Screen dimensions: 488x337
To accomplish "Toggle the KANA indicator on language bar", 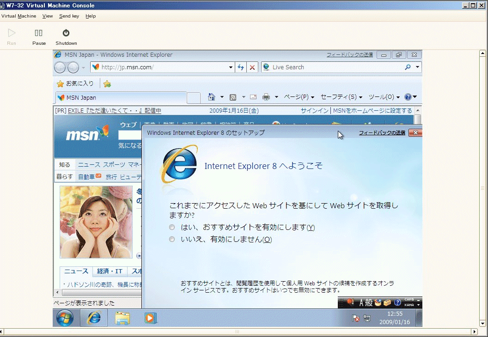I will tap(409, 305).
